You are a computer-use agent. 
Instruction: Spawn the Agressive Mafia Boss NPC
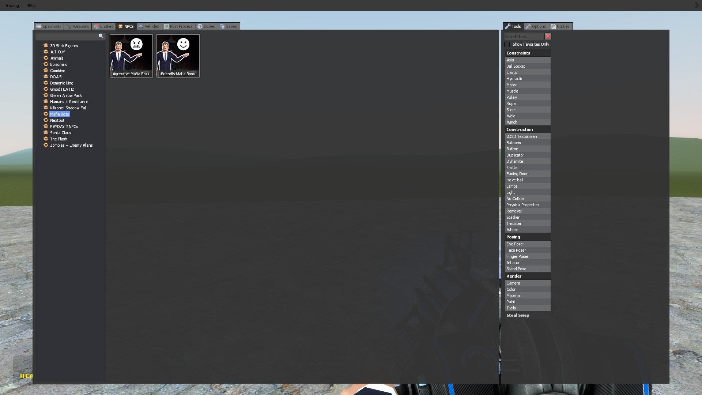[131, 56]
